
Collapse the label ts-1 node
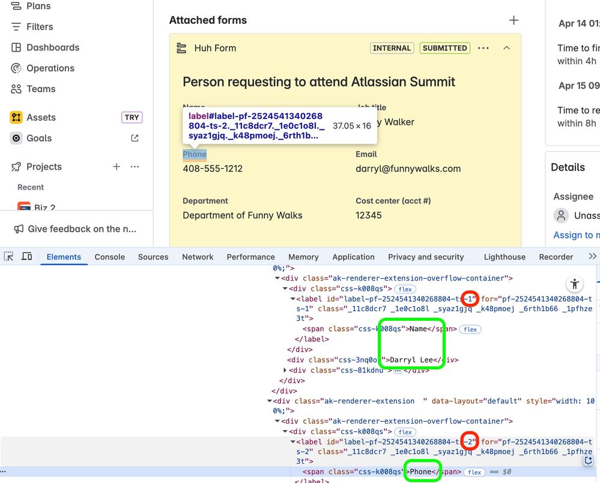coord(292,299)
